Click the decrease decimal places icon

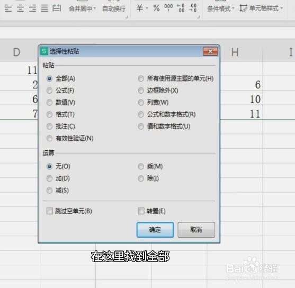click(x=193, y=8)
